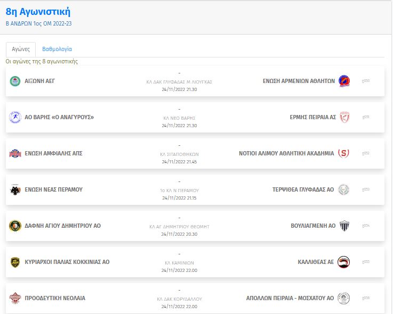
Task: Click the ΚΛ ΚΑΜΙΝΙΩΝ match venue row
Action: (x=179, y=263)
